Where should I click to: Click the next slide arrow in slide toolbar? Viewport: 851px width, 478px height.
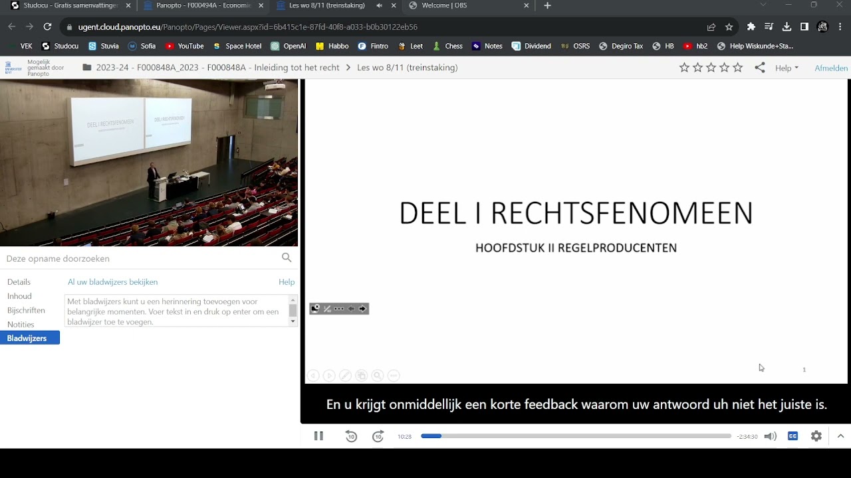coord(362,309)
